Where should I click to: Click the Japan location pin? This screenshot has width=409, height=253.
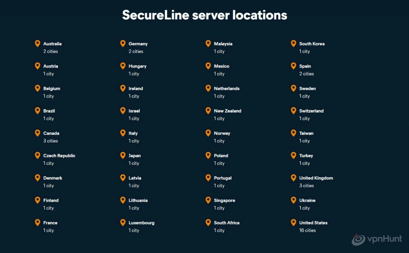point(123,155)
